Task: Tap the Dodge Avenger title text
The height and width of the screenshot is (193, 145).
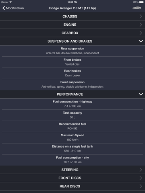Action: (72, 8)
